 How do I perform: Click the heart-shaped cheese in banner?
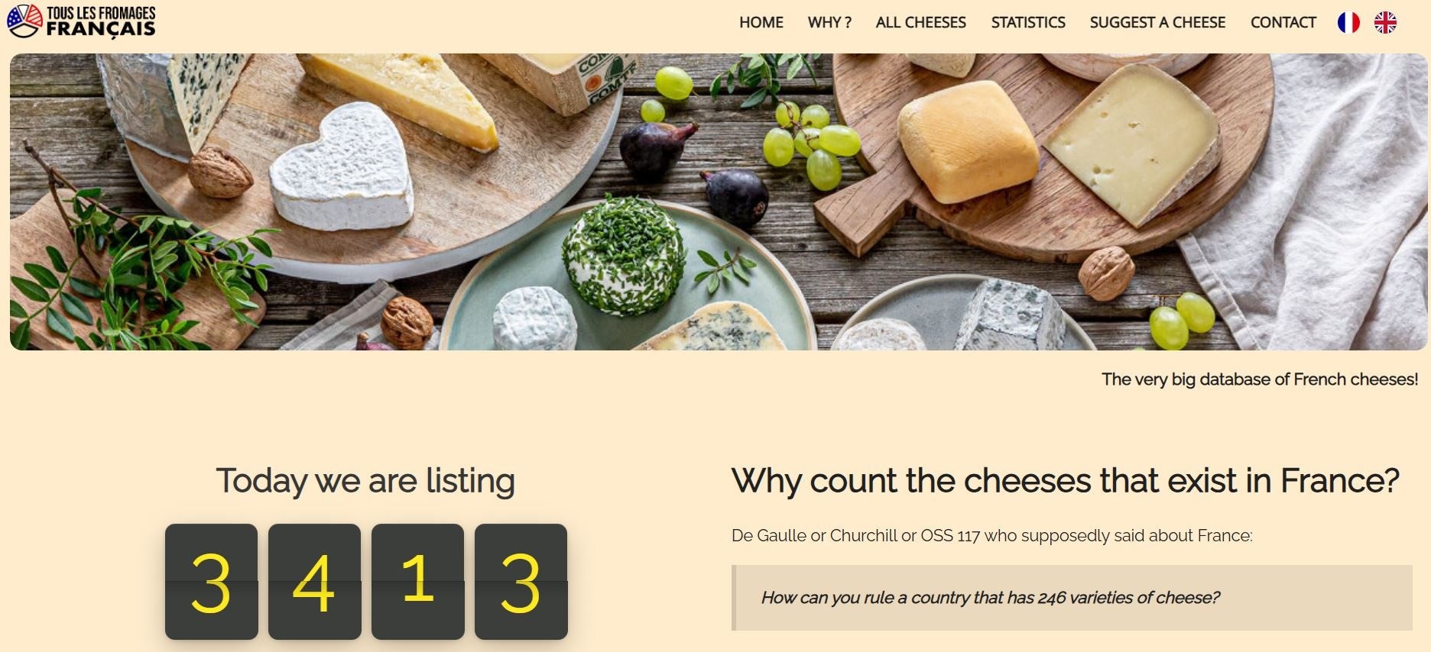tap(342, 168)
